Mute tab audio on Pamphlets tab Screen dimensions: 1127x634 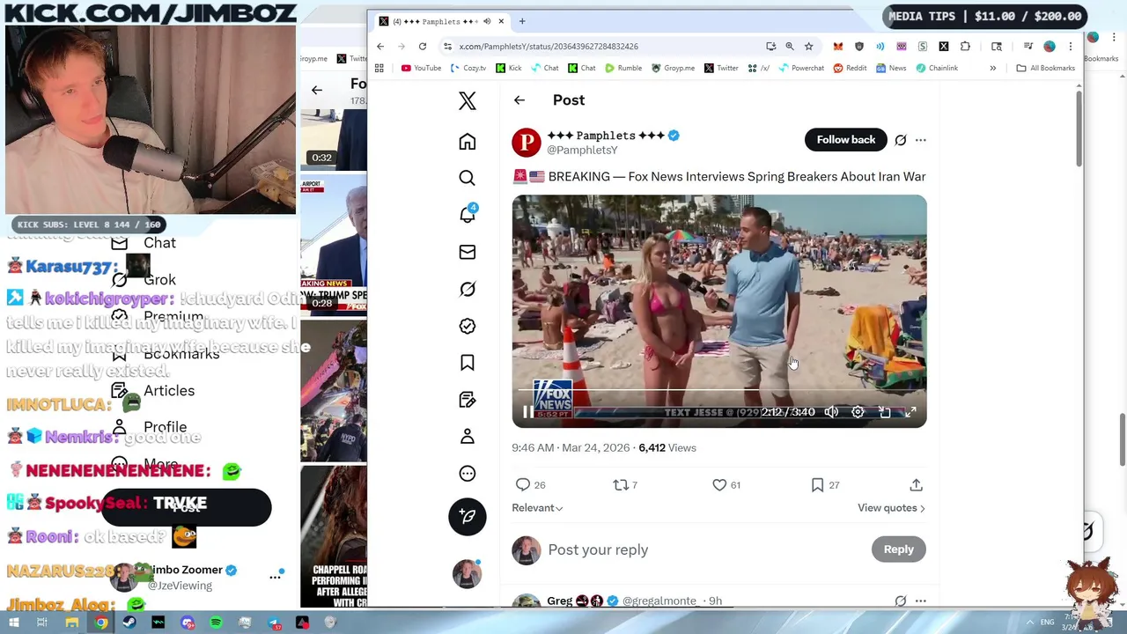487,21
